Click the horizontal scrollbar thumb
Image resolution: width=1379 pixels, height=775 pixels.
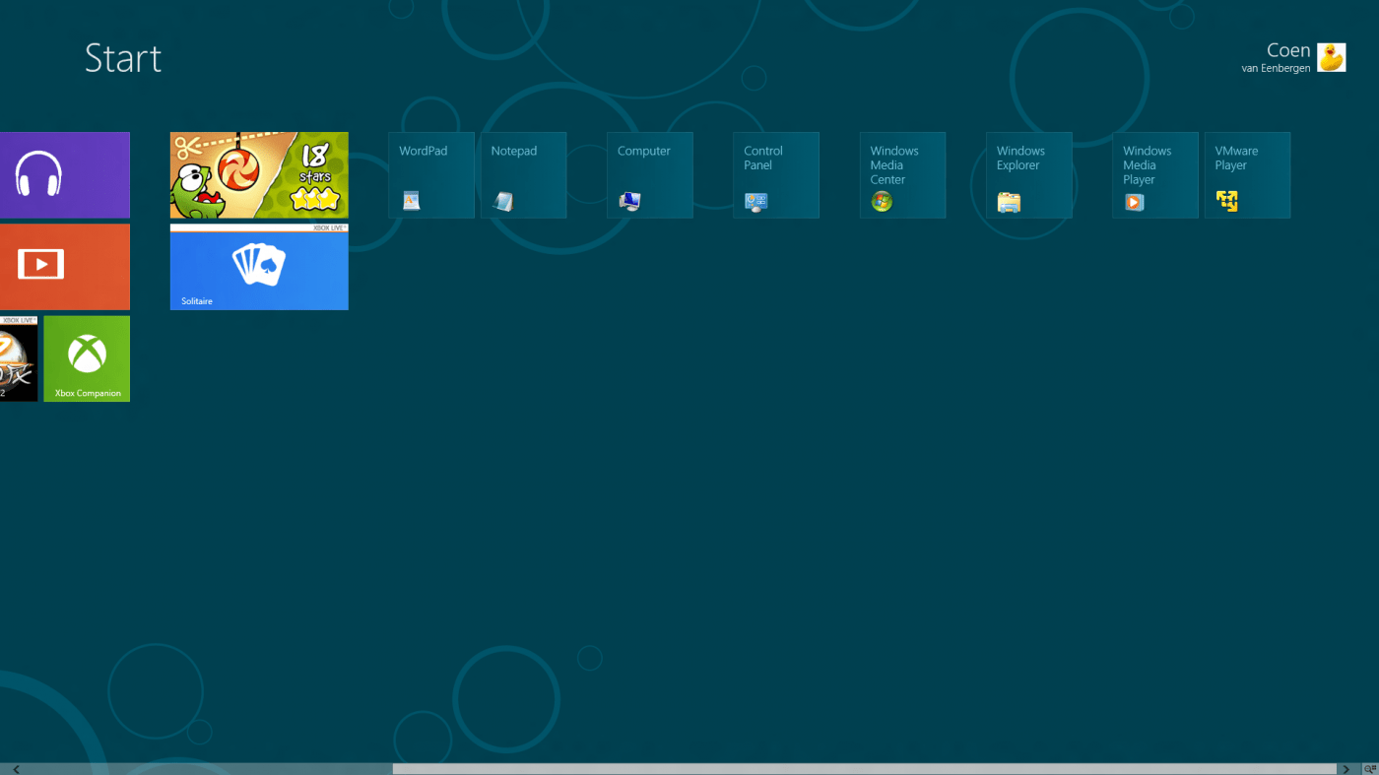(864, 769)
